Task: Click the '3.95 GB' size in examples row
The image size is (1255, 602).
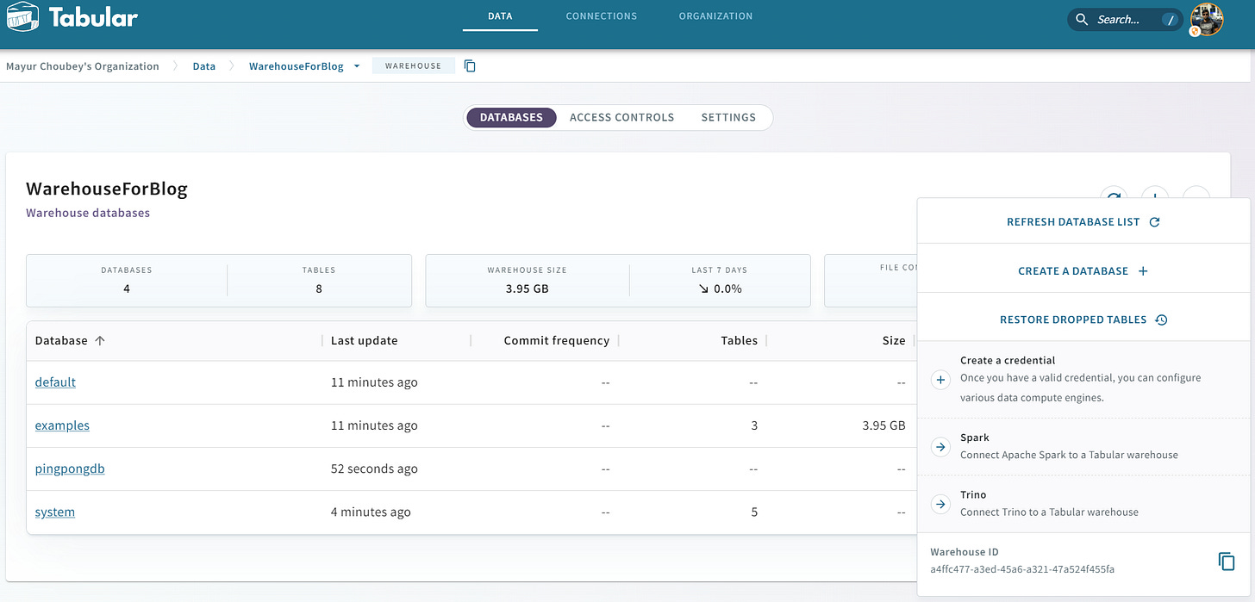Action: coord(885,425)
